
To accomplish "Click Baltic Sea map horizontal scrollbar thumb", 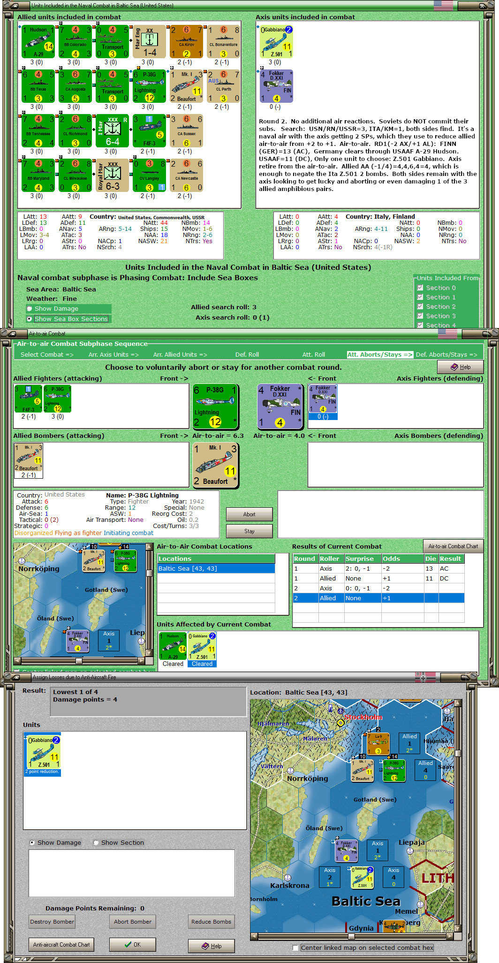I will 351,936.
